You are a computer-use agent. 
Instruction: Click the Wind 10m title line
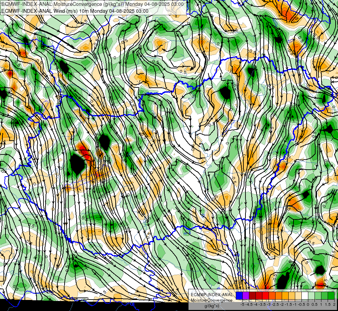pyautogui.click(x=75, y=11)
